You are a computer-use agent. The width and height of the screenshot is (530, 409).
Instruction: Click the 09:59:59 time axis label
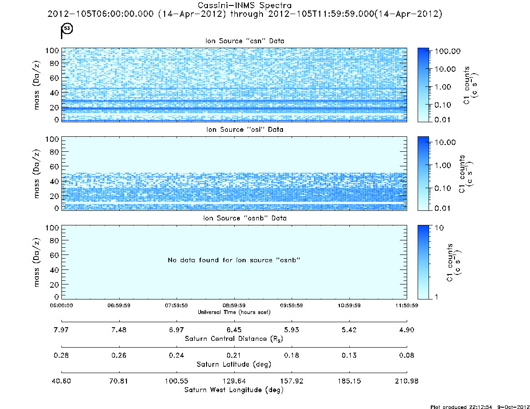[291, 305]
